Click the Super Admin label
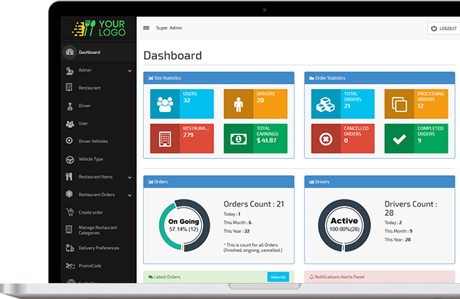The height and width of the screenshot is (299, 460). pyautogui.click(x=169, y=28)
